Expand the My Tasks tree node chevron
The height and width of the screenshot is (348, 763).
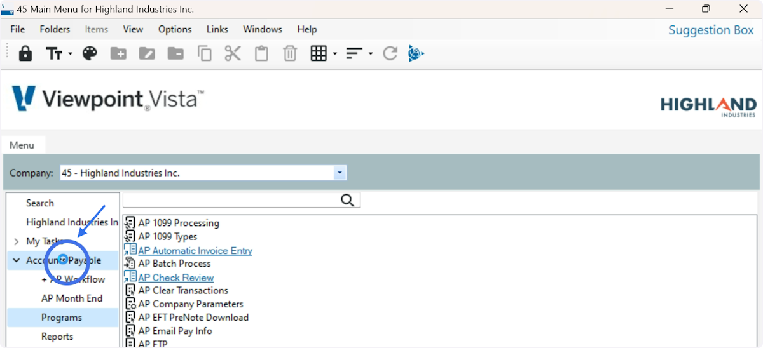pyautogui.click(x=16, y=241)
